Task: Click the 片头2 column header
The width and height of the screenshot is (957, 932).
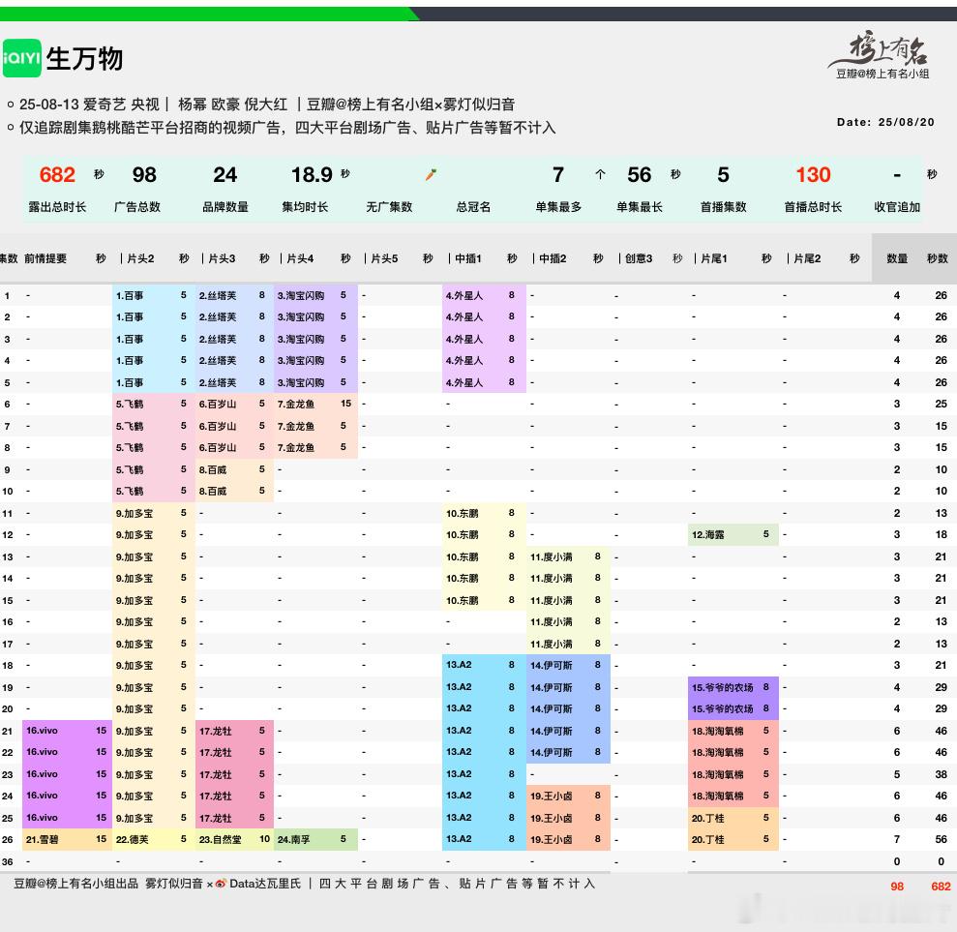Action: point(140,258)
